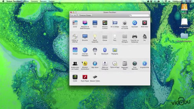
Task: Open Başlangıç Diski pane
Action: tap(125, 64)
